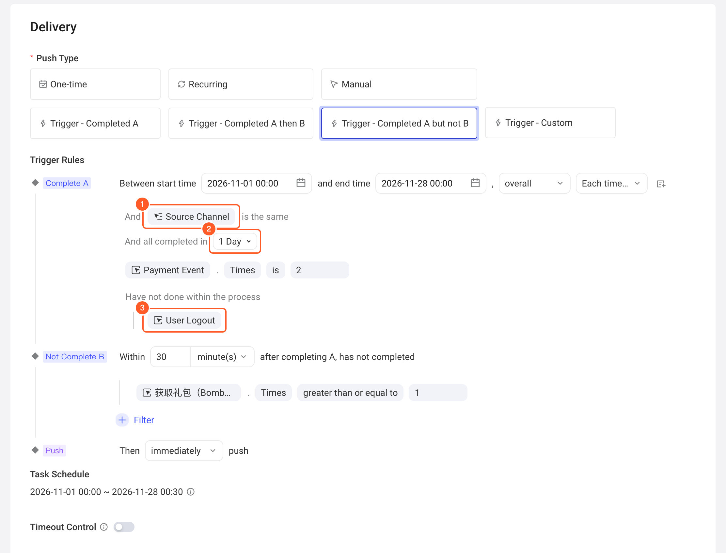
Task: Click the Source Channel property button
Action: click(192, 216)
